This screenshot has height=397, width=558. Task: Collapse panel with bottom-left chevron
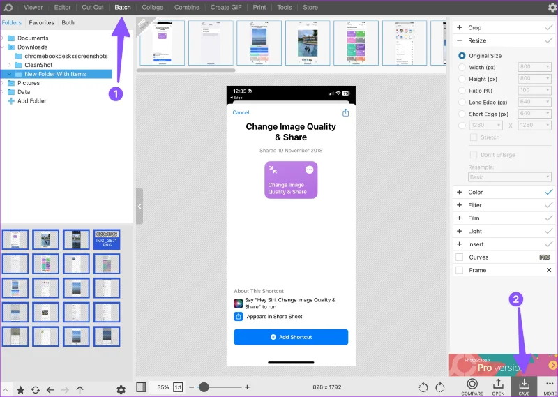(x=6, y=390)
